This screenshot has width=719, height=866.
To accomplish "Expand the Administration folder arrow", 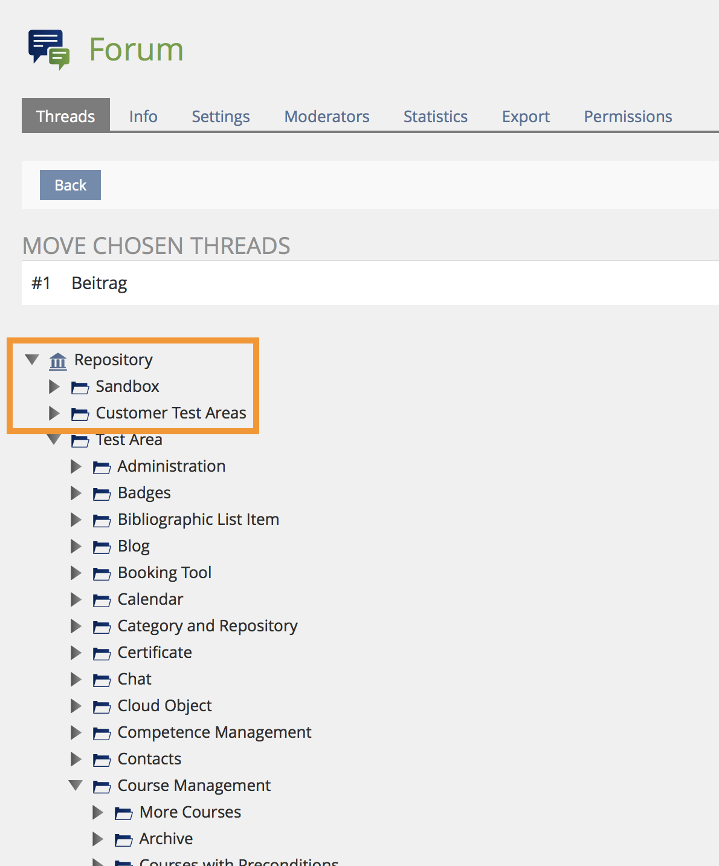I will click(76, 466).
